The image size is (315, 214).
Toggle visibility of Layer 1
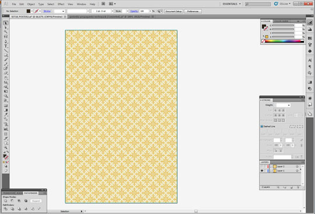tap(262, 171)
